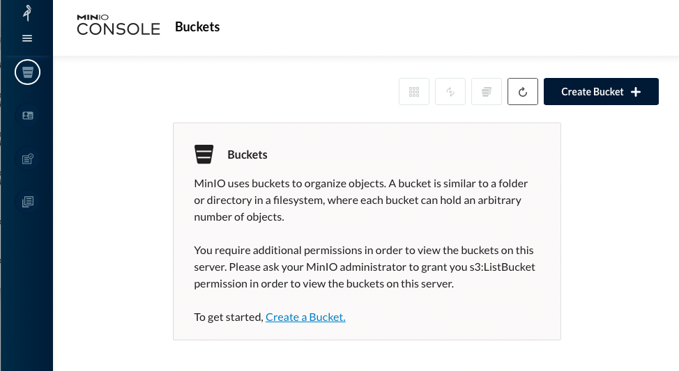Open the Buckets section in sidebar
The image size is (679, 371).
tap(28, 72)
